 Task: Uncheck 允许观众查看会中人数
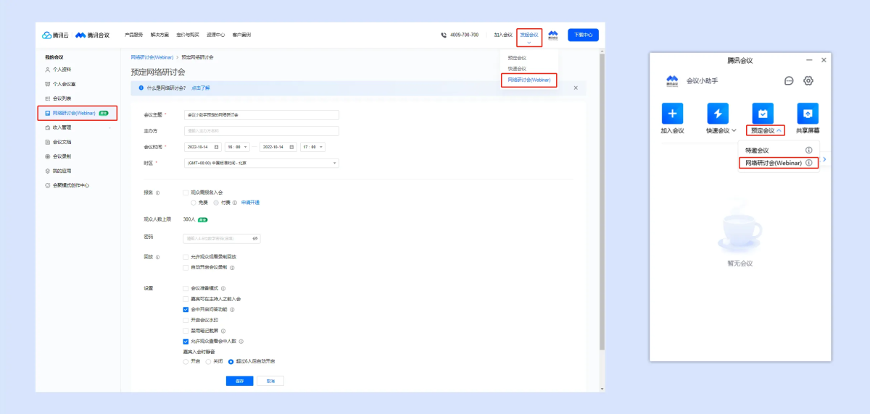click(186, 341)
